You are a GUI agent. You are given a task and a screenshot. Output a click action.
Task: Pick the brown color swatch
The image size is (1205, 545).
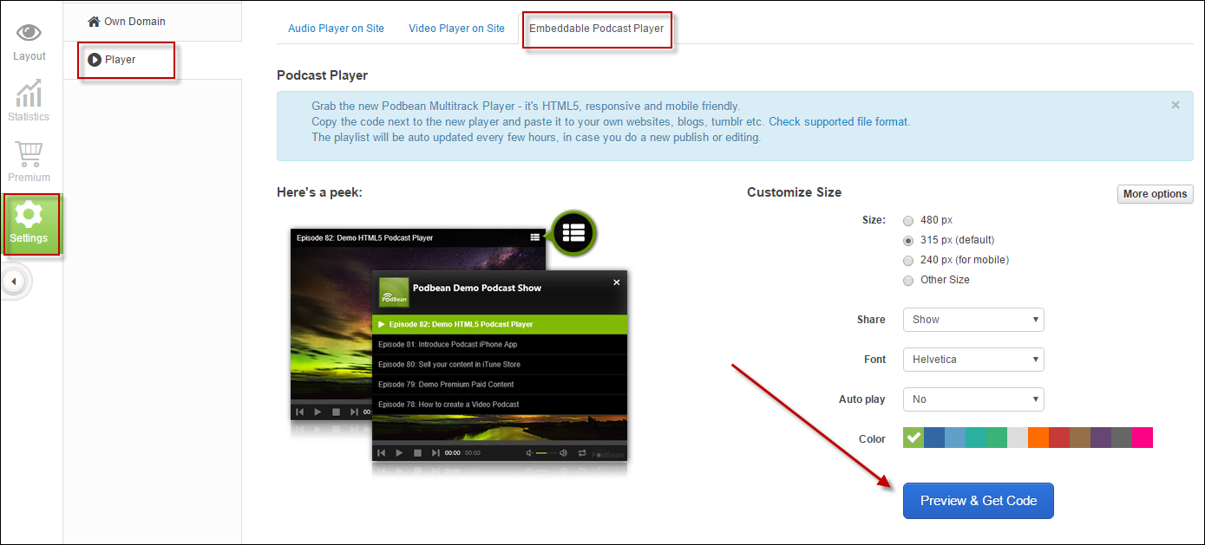[x=1080, y=438]
